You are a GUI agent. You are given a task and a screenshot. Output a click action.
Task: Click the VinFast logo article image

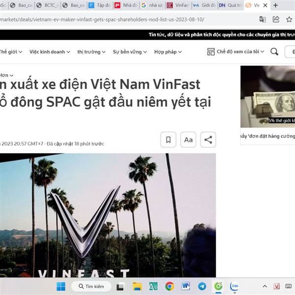pyautogui.click(x=108, y=215)
